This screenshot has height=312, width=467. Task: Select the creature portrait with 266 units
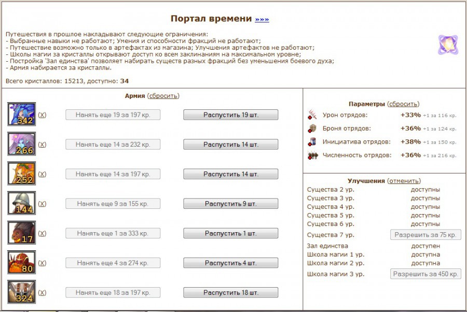point(21,144)
